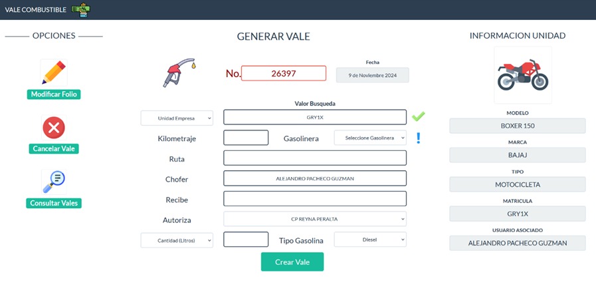This screenshot has width=596, height=298.
Task: Click the Modificar Folio button label
Action: pyautogui.click(x=54, y=94)
